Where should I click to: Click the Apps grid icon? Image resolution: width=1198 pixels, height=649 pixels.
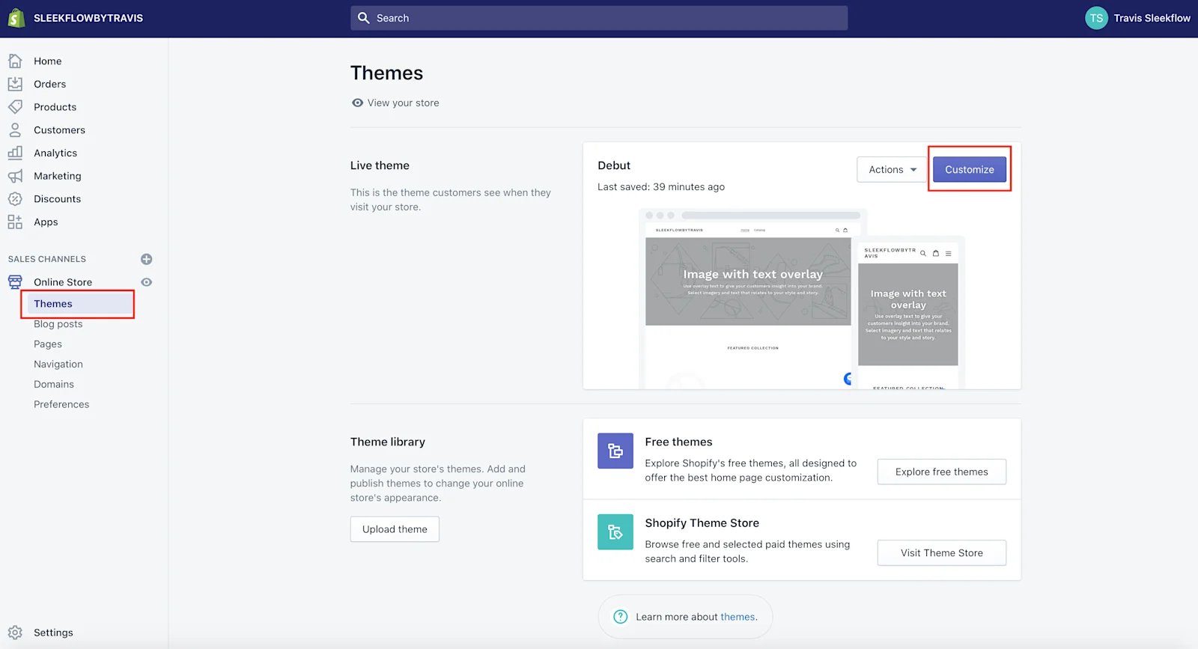pos(15,222)
